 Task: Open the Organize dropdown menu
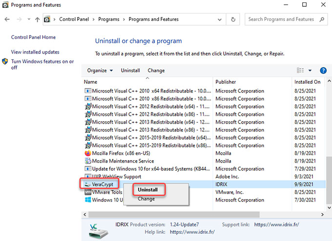[x=100, y=71]
